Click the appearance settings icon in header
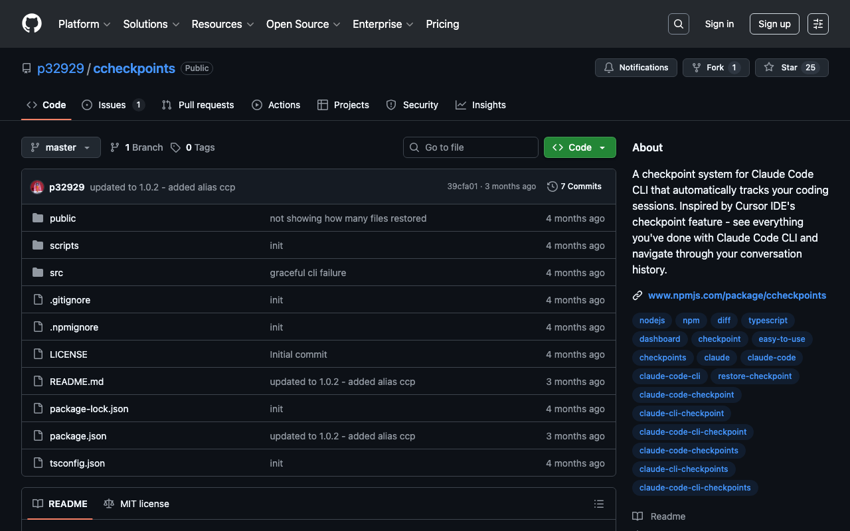This screenshot has width=850, height=531. tap(817, 24)
